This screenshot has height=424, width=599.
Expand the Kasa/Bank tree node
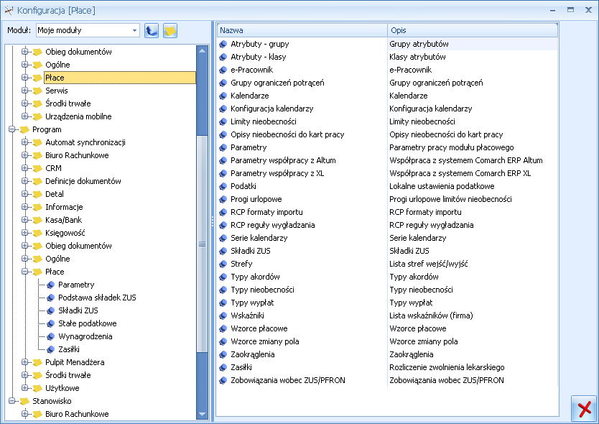(x=25, y=219)
